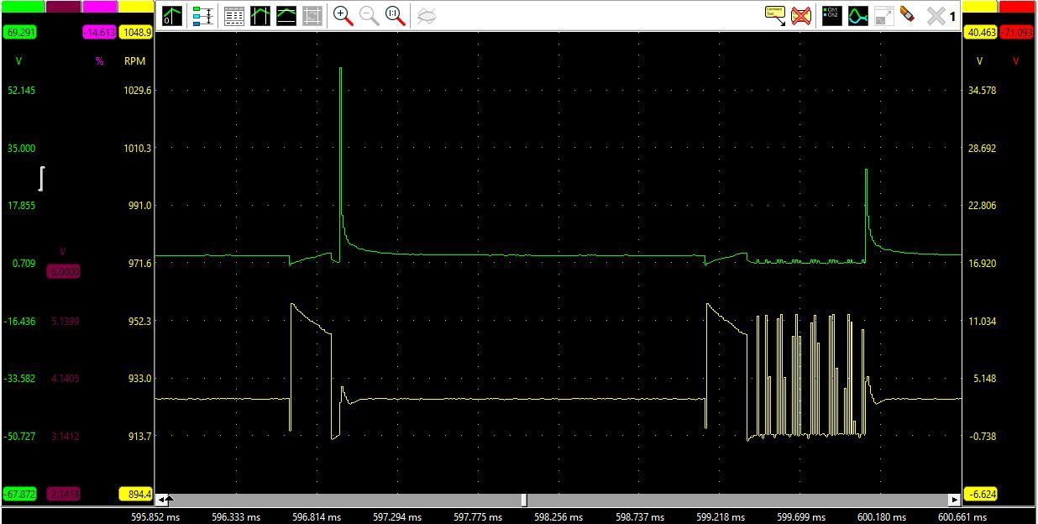Click the horizontal timeline scrollbar thumb

[524, 500]
